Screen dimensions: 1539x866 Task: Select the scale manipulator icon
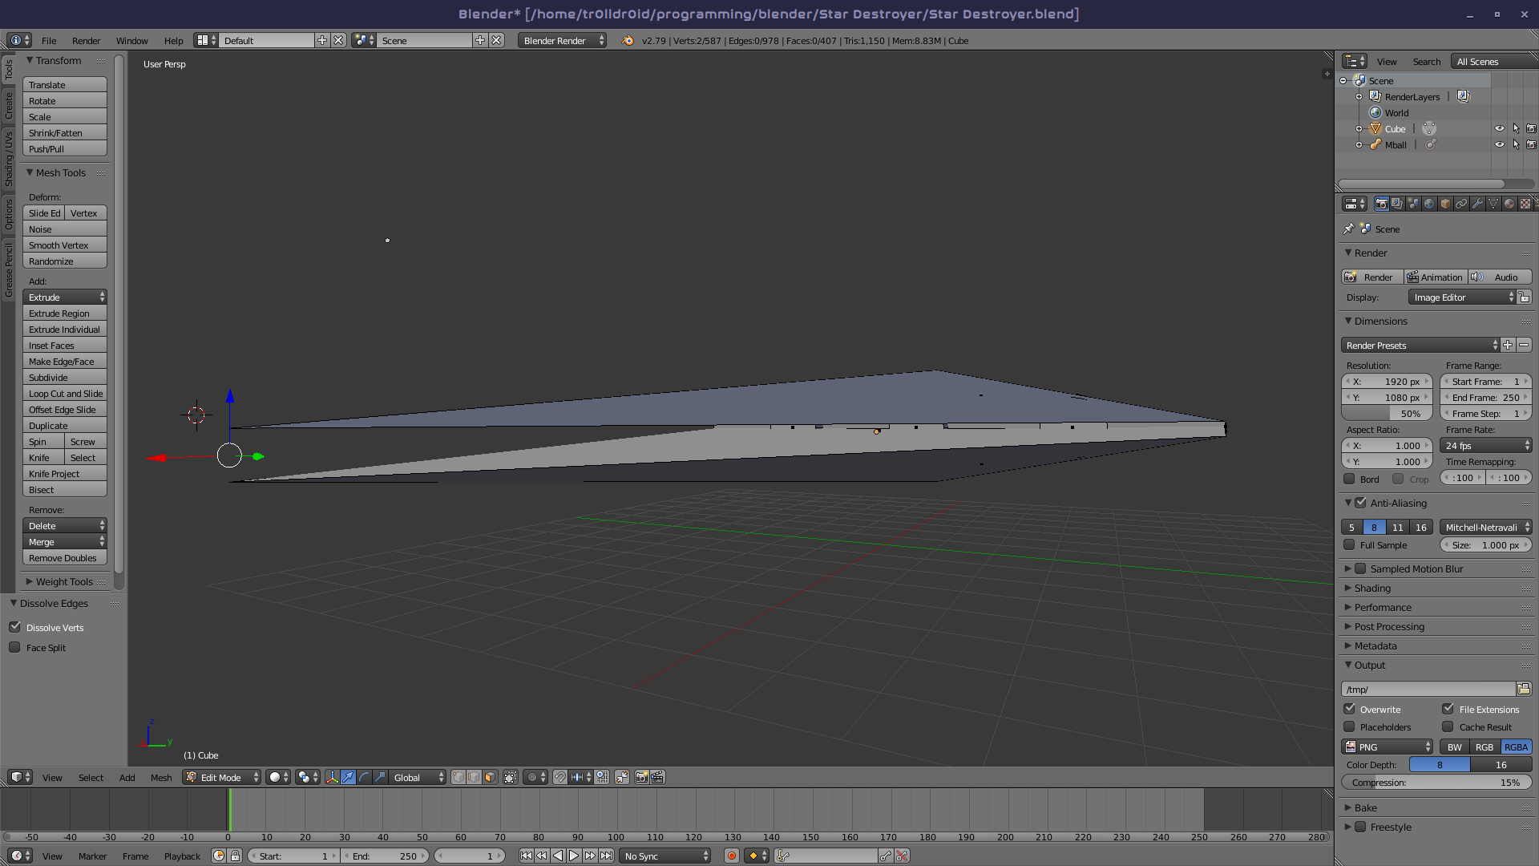point(380,777)
